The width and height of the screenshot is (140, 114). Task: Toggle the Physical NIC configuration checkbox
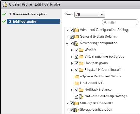pyautogui.click(x=77, y=70)
